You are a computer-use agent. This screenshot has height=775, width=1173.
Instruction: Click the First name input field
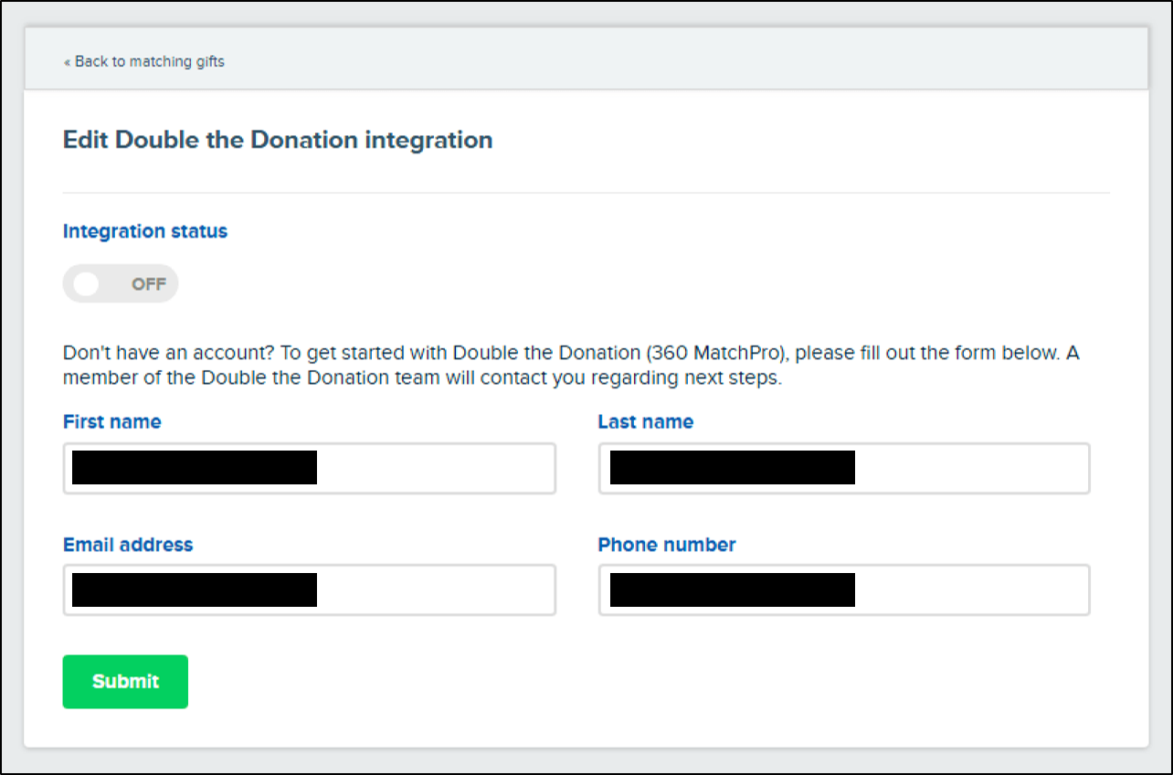click(x=310, y=469)
